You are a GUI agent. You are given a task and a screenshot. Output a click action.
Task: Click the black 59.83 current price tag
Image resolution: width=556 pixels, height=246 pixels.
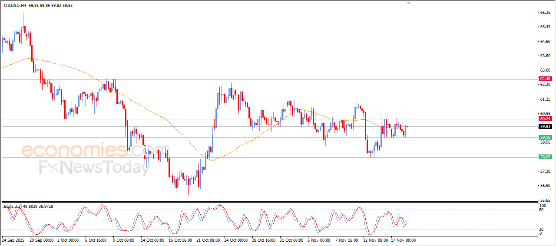(x=545, y=127)
